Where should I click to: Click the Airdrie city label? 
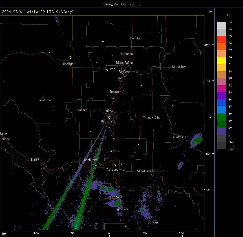pos(114,151)
